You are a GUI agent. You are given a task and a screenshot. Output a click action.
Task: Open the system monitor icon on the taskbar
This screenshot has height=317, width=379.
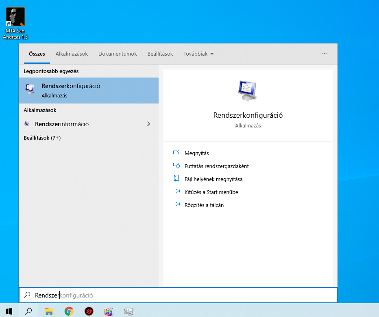(129, 311)
